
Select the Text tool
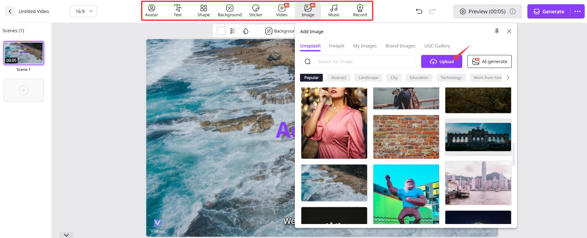[x=178, y=11]
